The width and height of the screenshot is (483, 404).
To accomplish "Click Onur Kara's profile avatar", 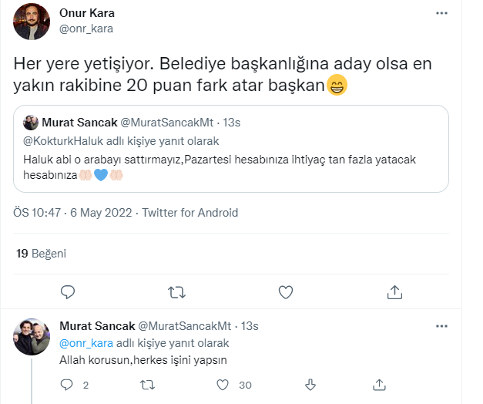I will coord(32,22).
